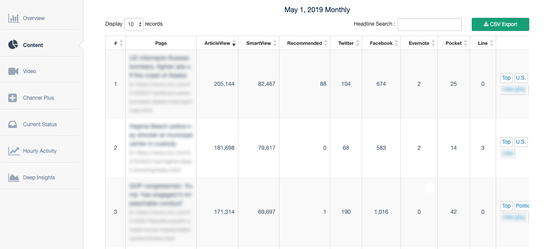Sort by the Twitter column

pos(346,43)
